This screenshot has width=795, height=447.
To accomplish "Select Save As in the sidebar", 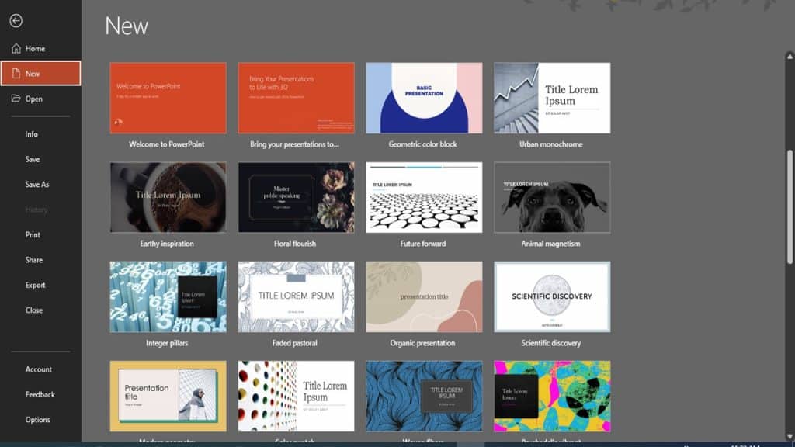I will [36, 184].
